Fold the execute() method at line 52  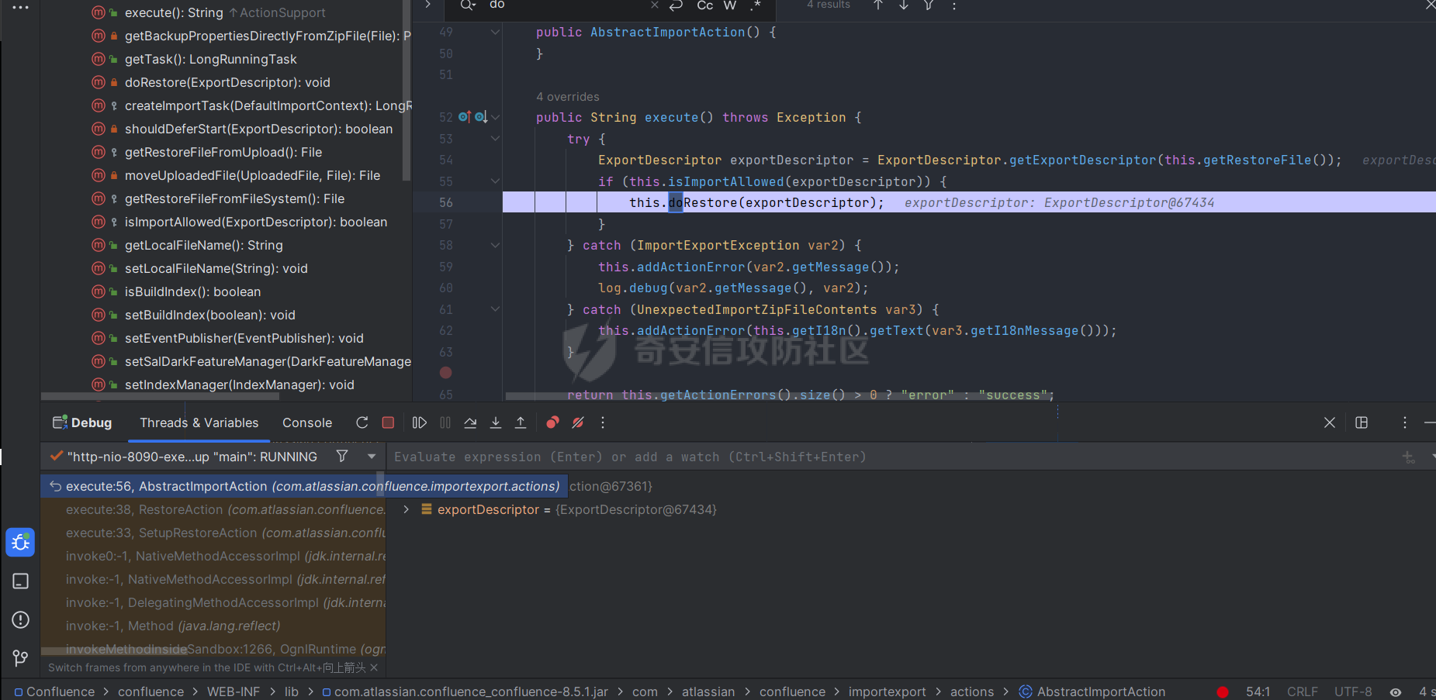coord(495,117)
